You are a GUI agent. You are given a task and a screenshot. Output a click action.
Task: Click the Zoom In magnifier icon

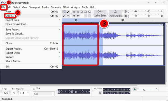74,12
